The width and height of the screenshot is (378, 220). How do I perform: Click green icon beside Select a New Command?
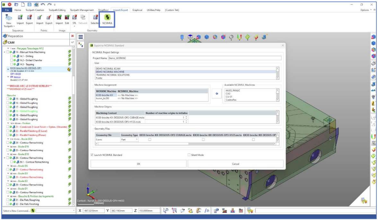pyautogui.click(x=33, y=211)
